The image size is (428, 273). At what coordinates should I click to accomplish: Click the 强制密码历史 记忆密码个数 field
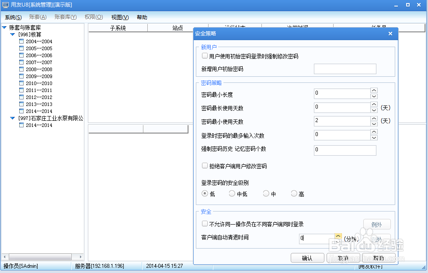pos(345,150)
